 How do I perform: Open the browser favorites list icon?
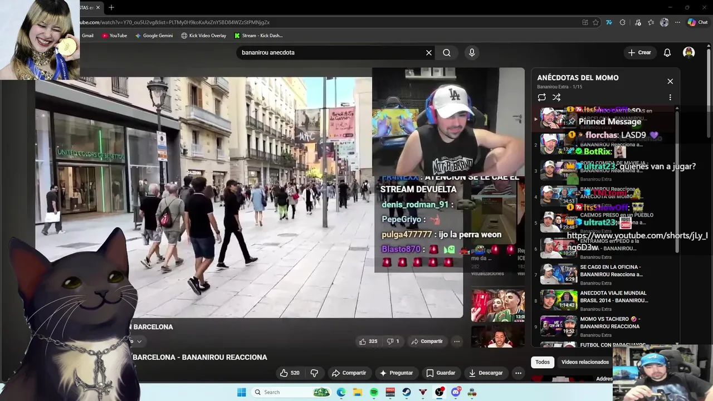(651, 22)
